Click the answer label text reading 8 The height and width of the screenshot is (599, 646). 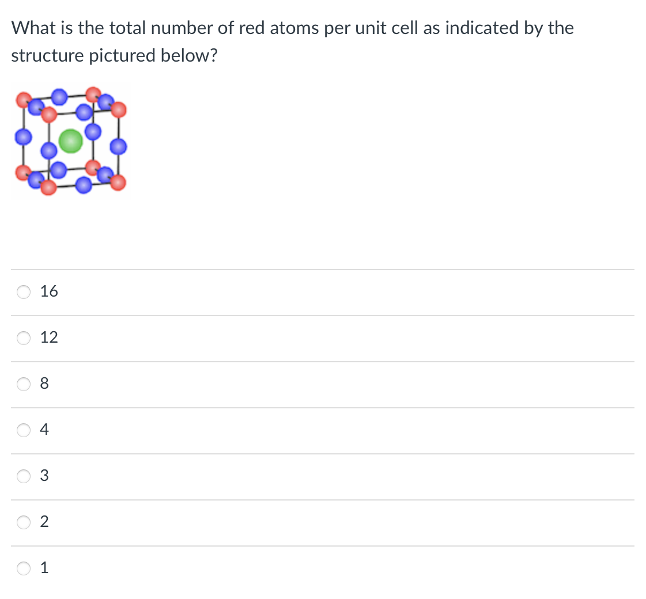tap(45, 383)
